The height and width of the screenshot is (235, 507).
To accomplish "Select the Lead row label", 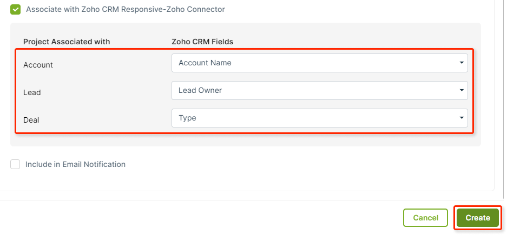I will 32,92.
